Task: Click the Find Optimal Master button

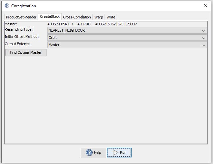Action: coord(26,52)
